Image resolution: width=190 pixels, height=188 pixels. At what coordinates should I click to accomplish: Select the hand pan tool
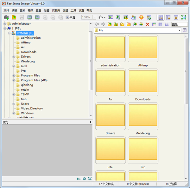pyautogui.click(x=101, y=17)
